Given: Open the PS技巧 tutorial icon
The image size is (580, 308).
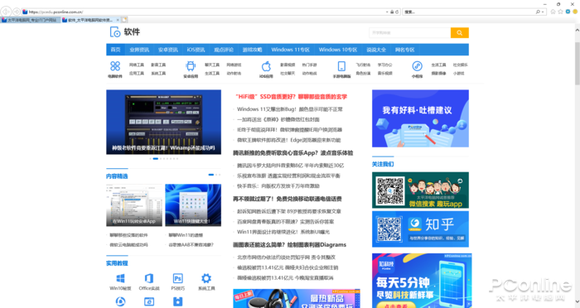Looking at the screenshot, I should (177, 278).
